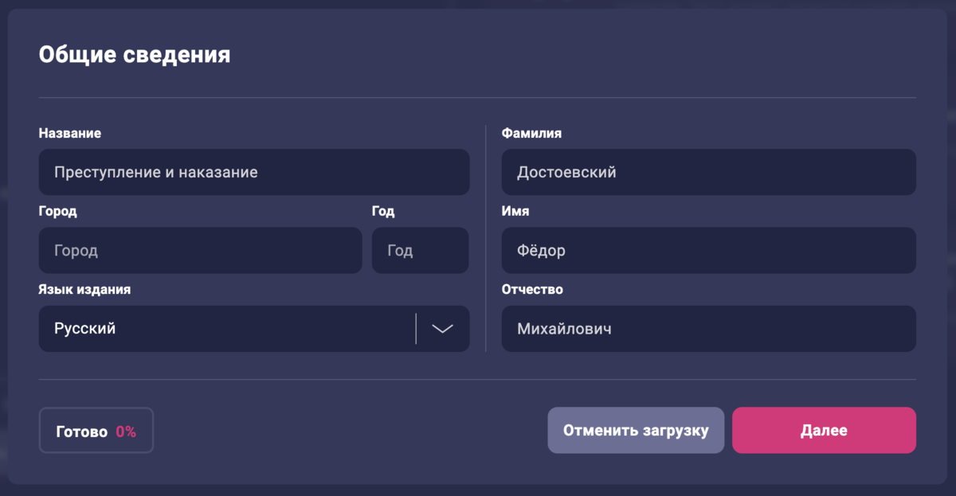This screenshot has width=956, height=496.
Task: Click the Общие сведения heading
Action: tap(134, 54)
